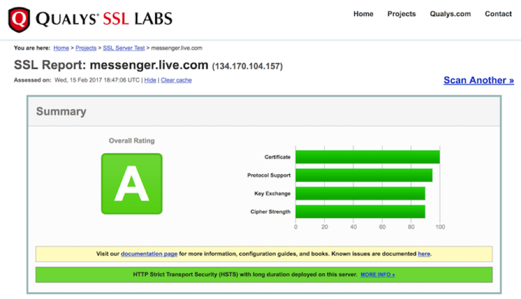
Task: Click the 'Overall Rating' label
Action: (x=132, y=141)
